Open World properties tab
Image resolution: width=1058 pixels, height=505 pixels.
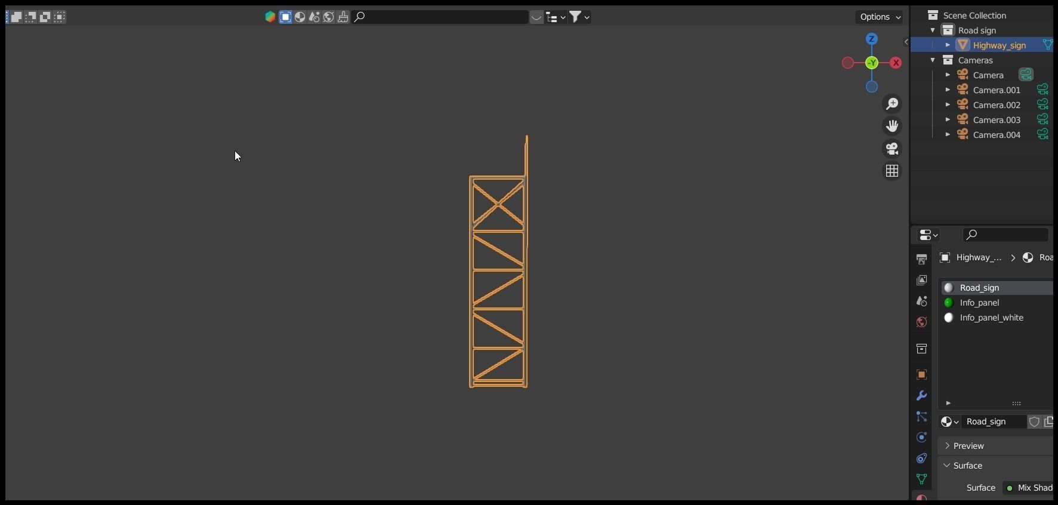point(922,322)
